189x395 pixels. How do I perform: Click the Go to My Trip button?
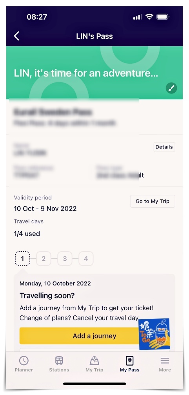click(x=153, y=201)
